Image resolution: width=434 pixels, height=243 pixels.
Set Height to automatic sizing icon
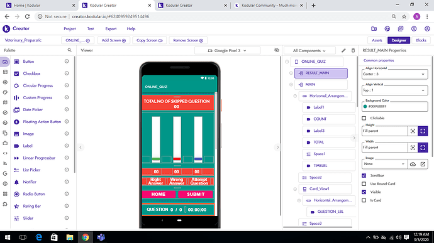(x=413, y=131)
